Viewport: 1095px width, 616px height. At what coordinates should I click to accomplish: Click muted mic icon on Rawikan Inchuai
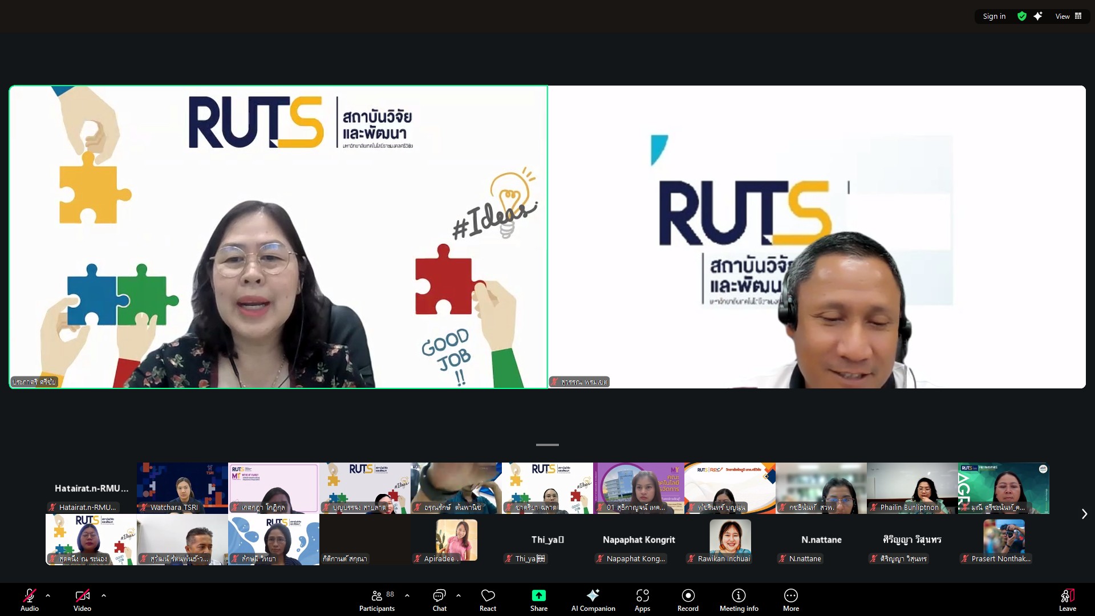coord(691,558)
